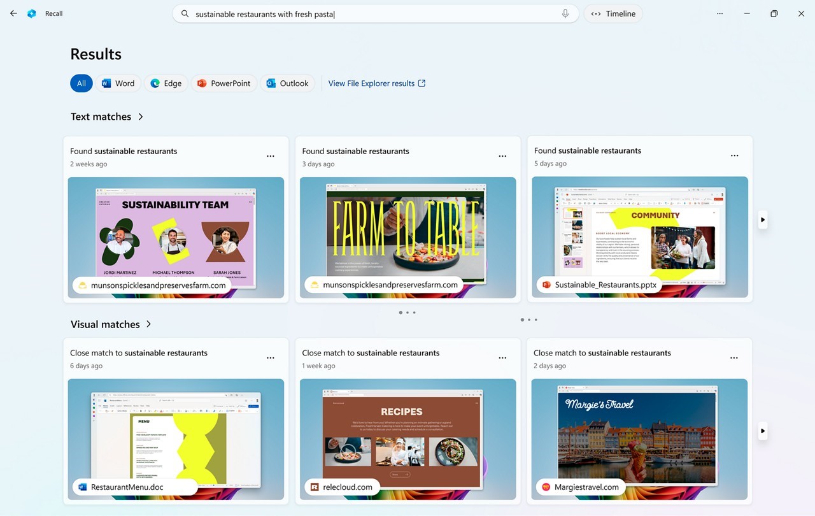Viewport: 815px width, 516px height.
Task: Open View File Explorer results link
Action: coord(376,83)
